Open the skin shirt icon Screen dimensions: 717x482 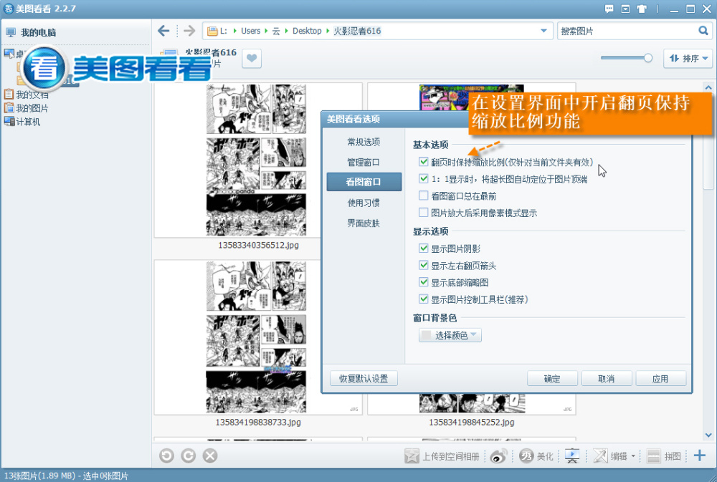click(642, 9)
